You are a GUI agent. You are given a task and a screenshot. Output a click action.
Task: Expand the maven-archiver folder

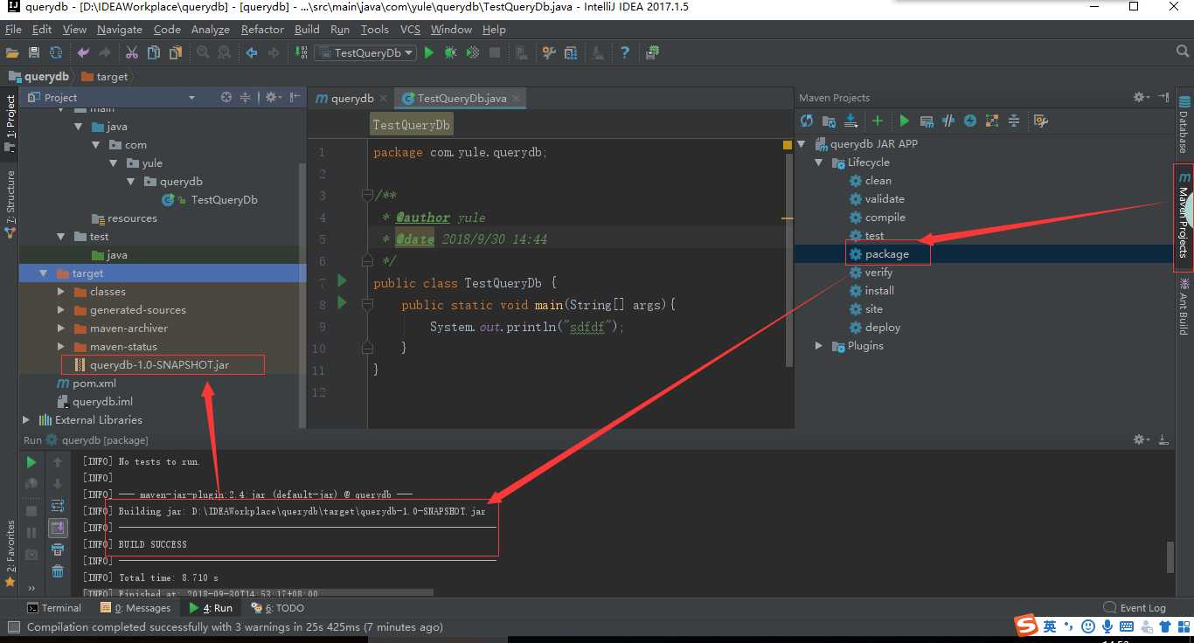pyautogui.click(x=60, y=328)
